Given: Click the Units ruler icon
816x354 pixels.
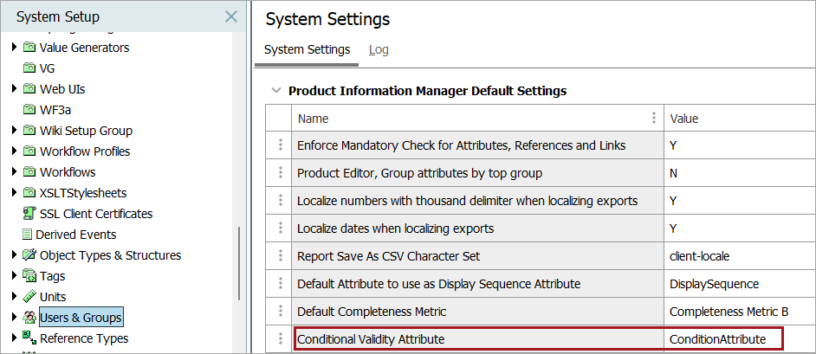Looking at the screenshot, I should (x=29, y=297).
